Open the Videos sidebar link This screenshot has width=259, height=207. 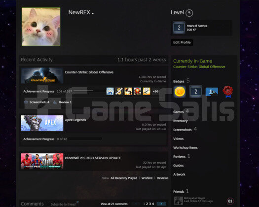pyautogui.click(x=178, y=138)
